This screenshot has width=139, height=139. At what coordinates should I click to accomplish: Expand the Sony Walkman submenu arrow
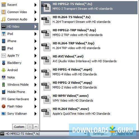click(x=35, y=114)
